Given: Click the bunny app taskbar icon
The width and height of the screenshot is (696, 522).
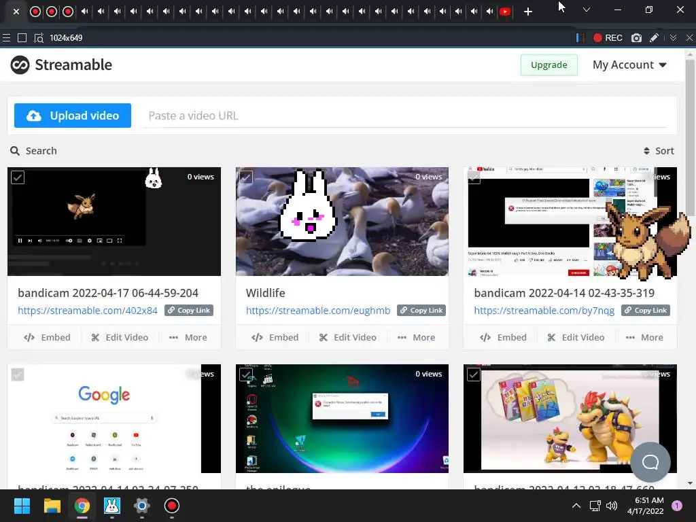Looking at the screenshot, I should [112, 506].
